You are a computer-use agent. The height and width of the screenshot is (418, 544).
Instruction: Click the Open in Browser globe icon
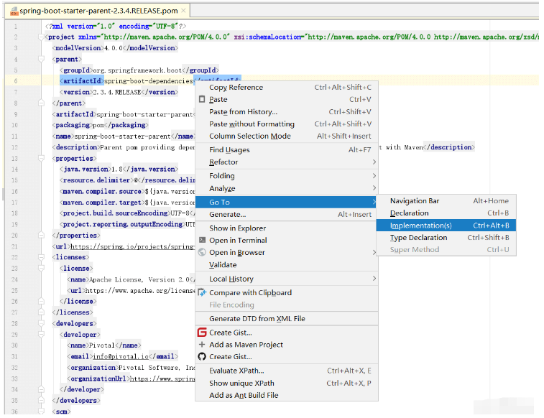[x=202, y=252]
